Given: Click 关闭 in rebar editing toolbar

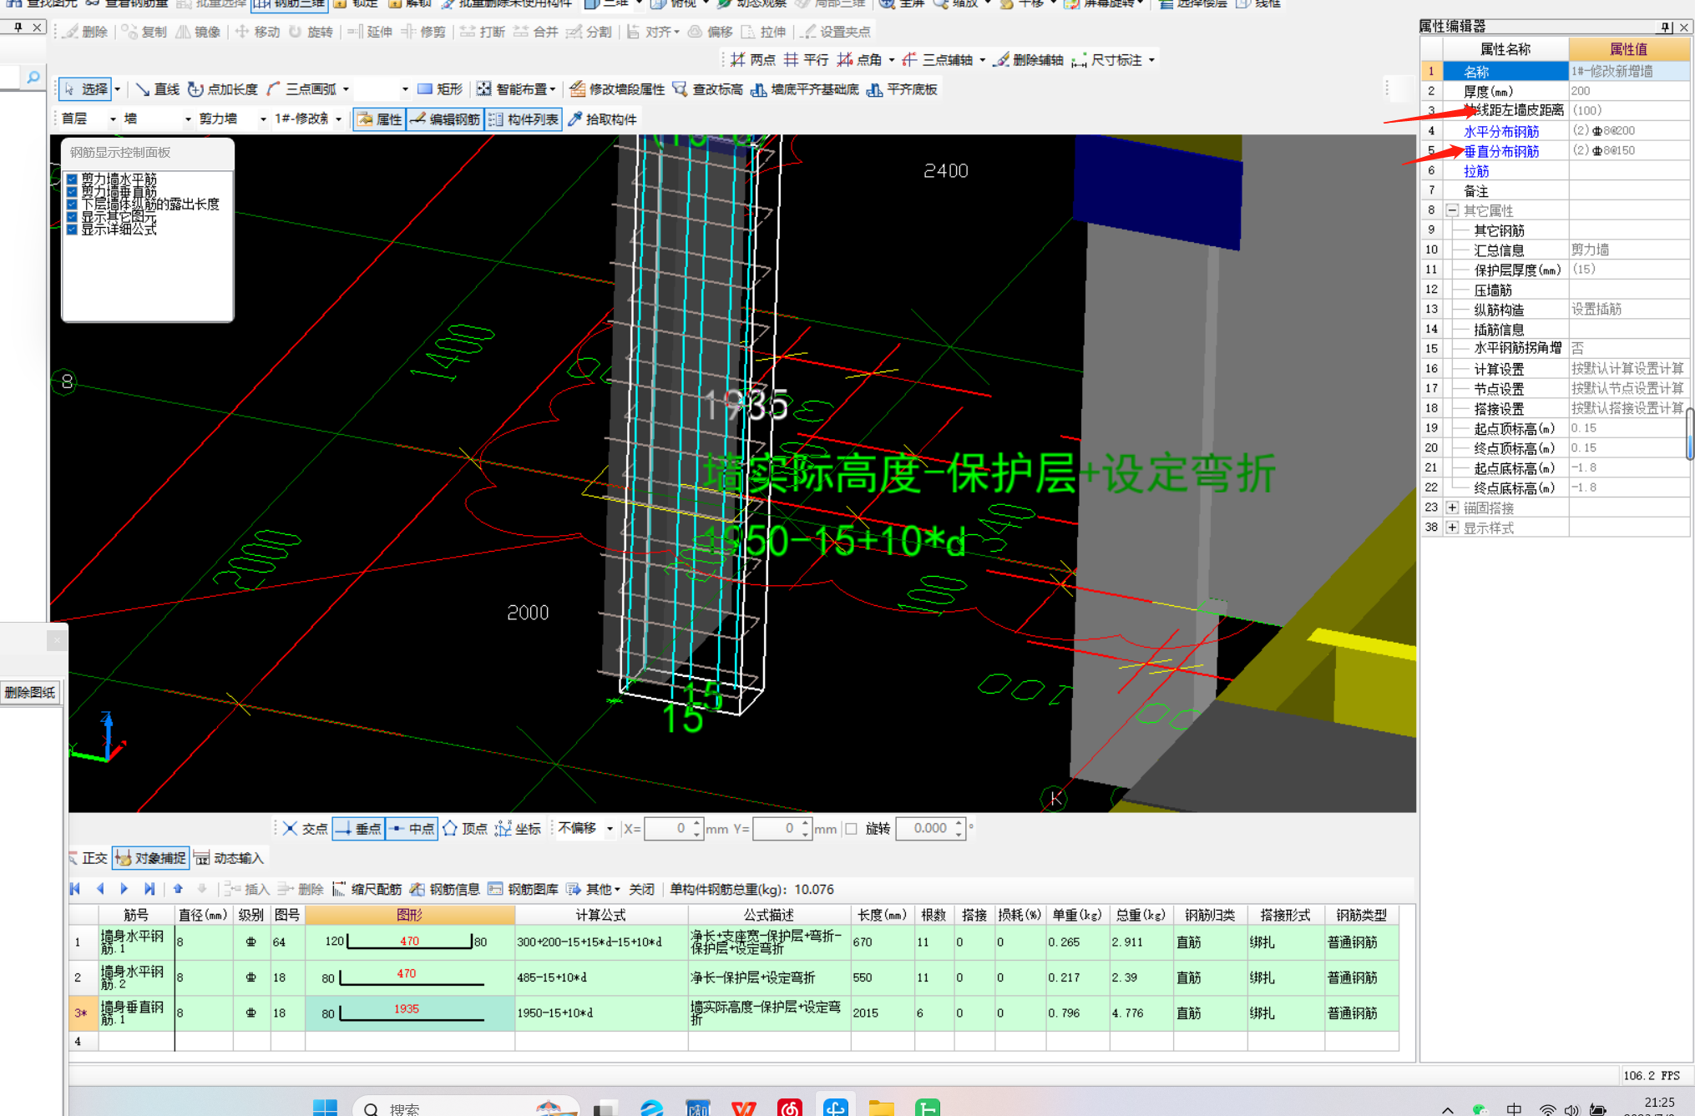Looking at the screenshot, I should point(641,889).
